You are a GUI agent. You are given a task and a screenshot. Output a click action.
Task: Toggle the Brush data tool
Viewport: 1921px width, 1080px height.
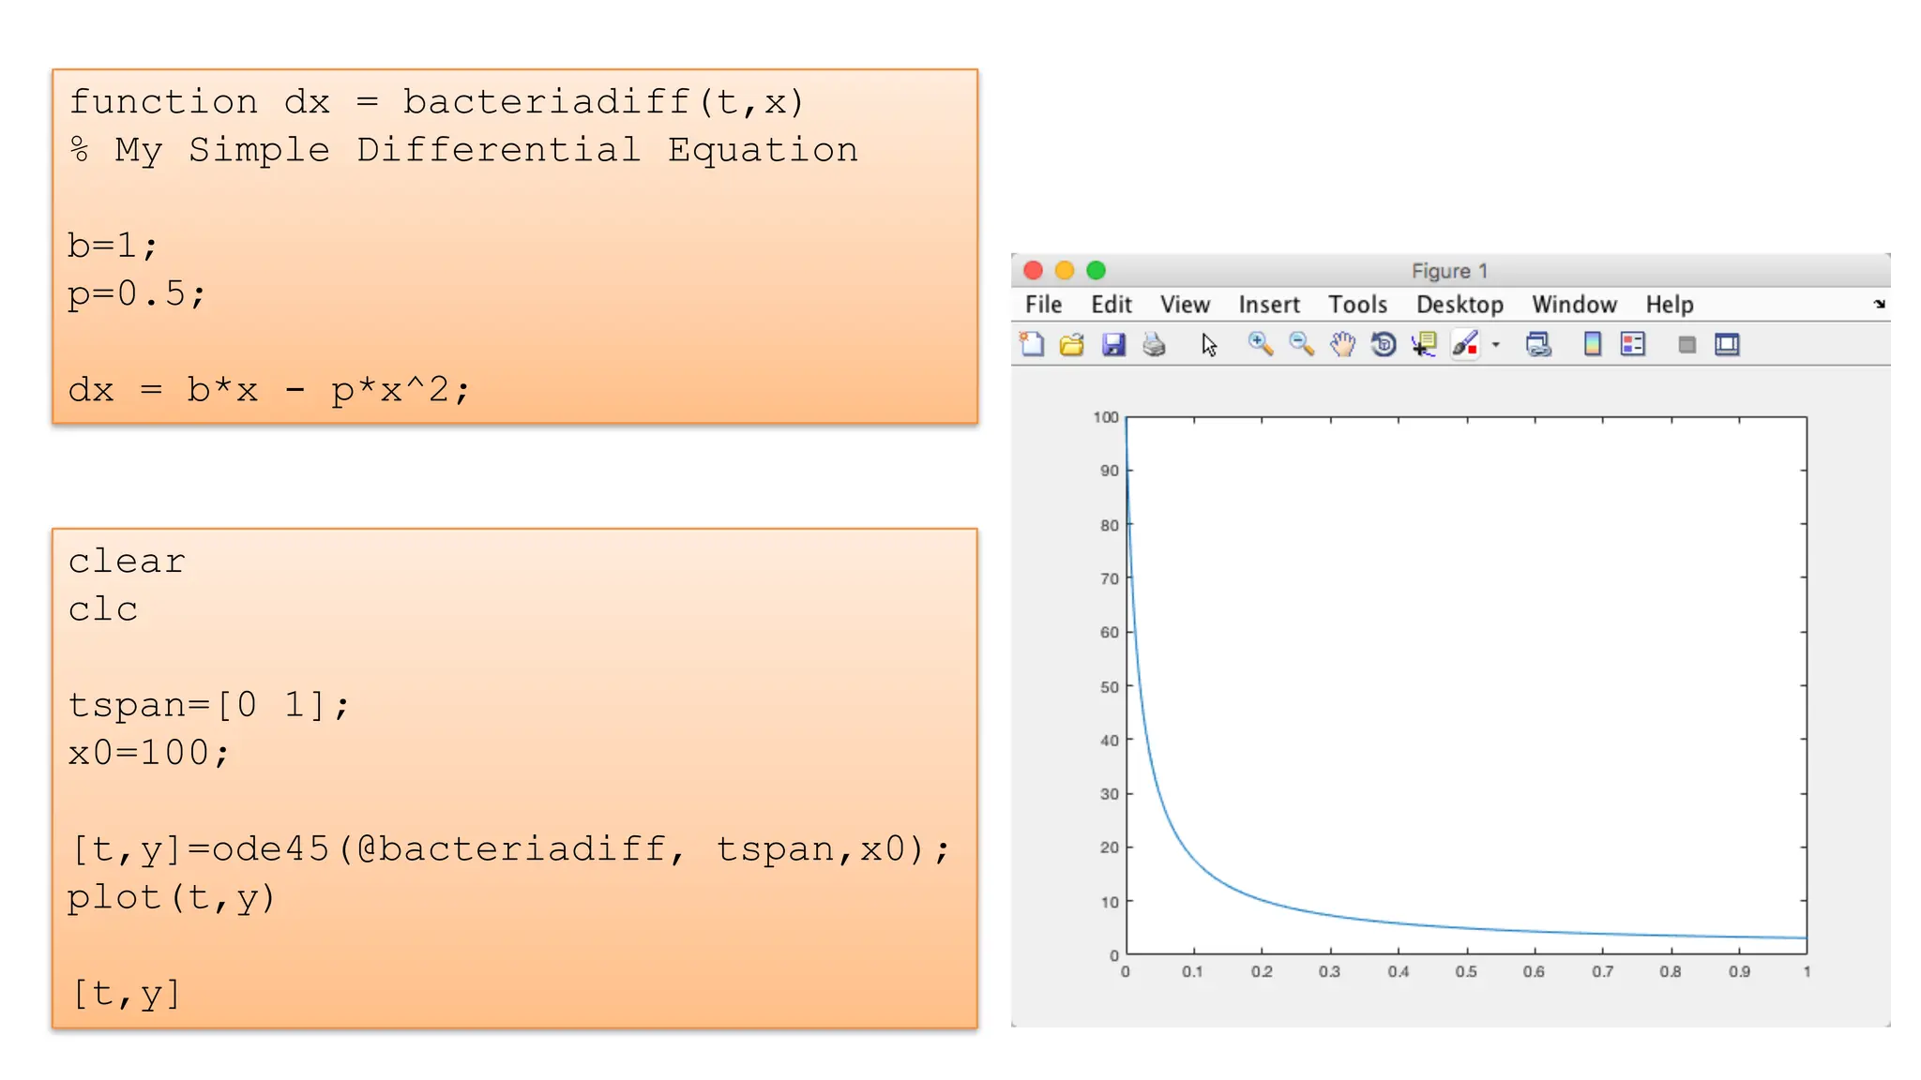[x=1465, y=345]
